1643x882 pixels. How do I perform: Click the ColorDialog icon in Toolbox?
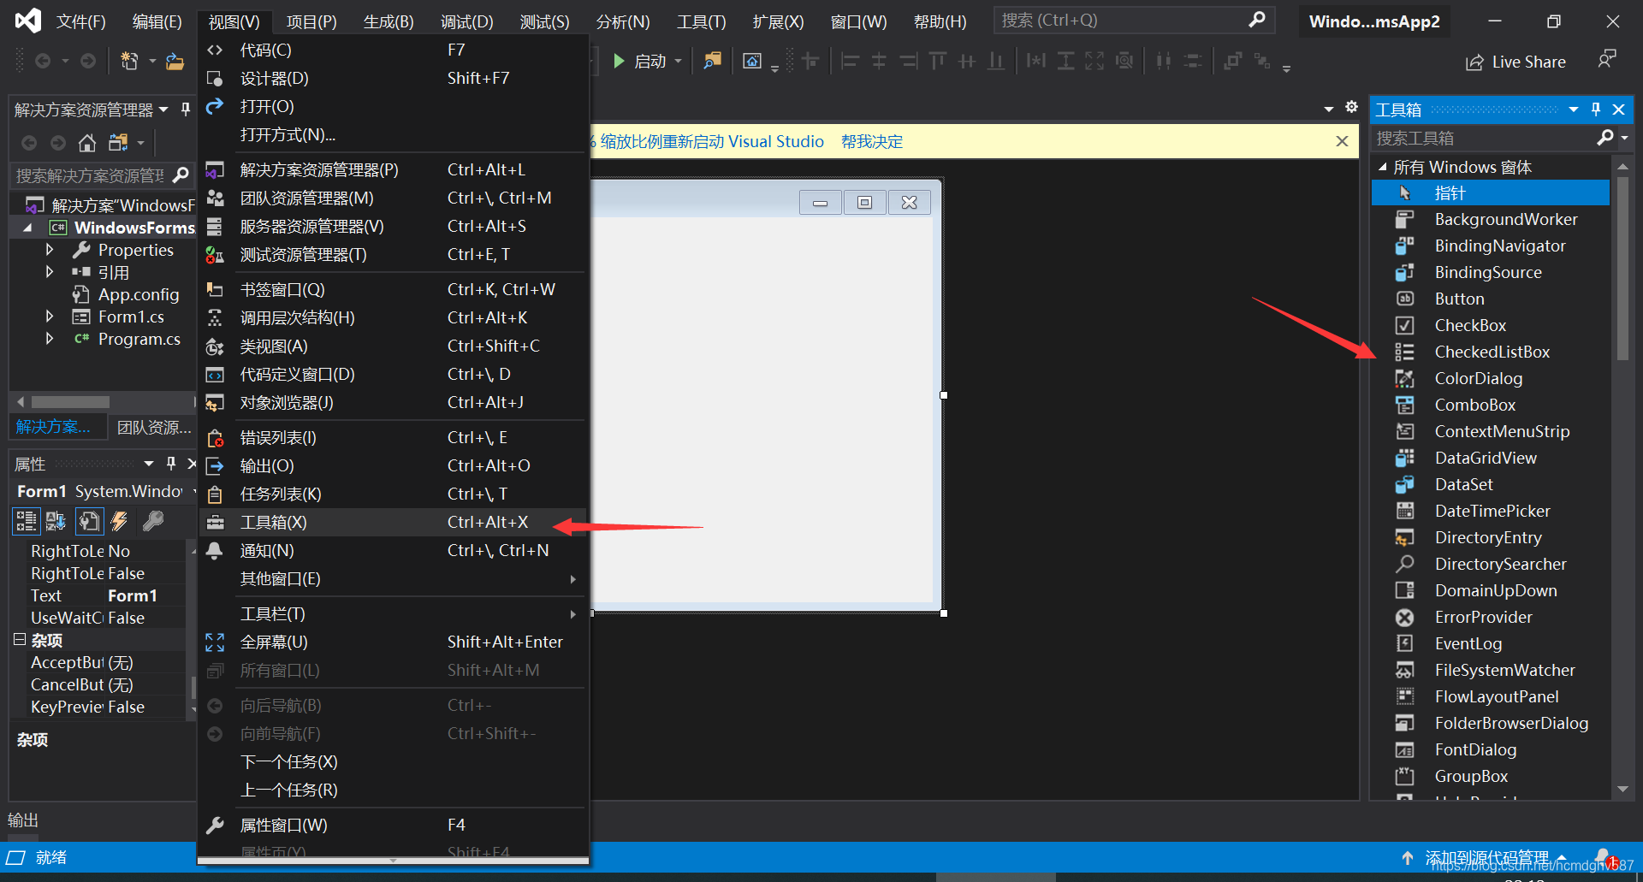[x=1404, y=378]
